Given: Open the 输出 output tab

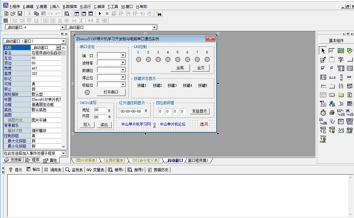Looking at the screenshot, I should [33, 170].
